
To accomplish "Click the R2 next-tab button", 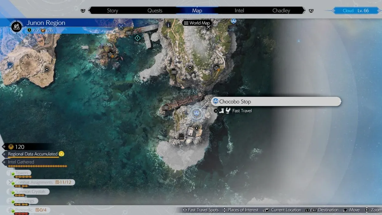I will click(x=311, y=11).
